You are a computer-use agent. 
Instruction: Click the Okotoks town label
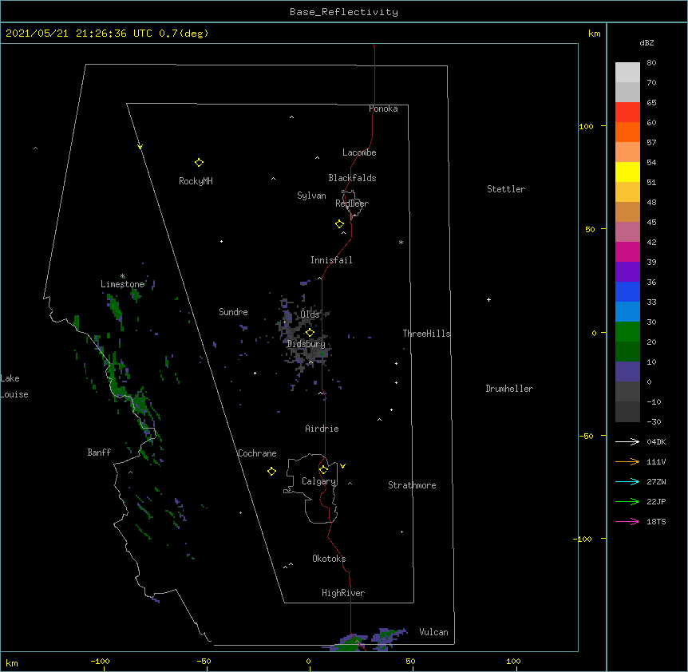pos(329,559)
